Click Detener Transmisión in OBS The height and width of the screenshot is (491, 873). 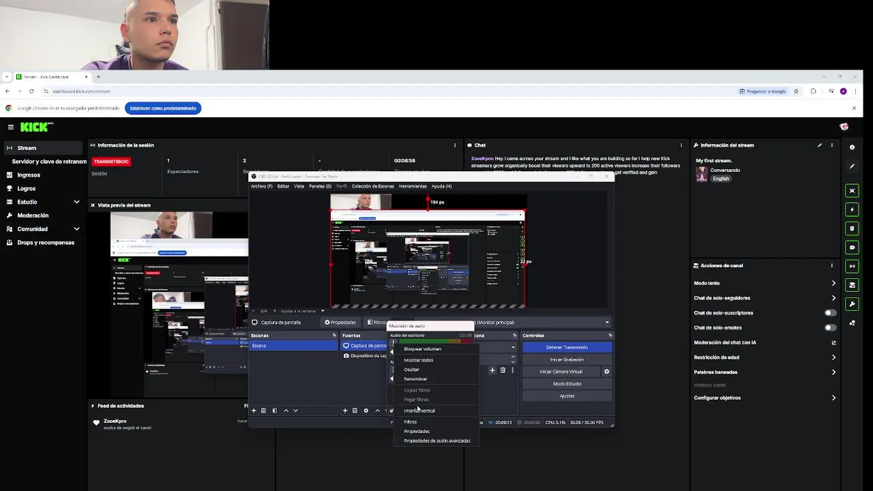[567, 347]
